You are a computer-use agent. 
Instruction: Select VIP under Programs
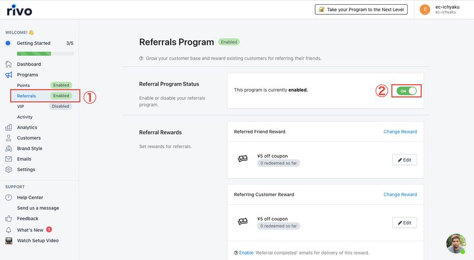click(20, 107)
